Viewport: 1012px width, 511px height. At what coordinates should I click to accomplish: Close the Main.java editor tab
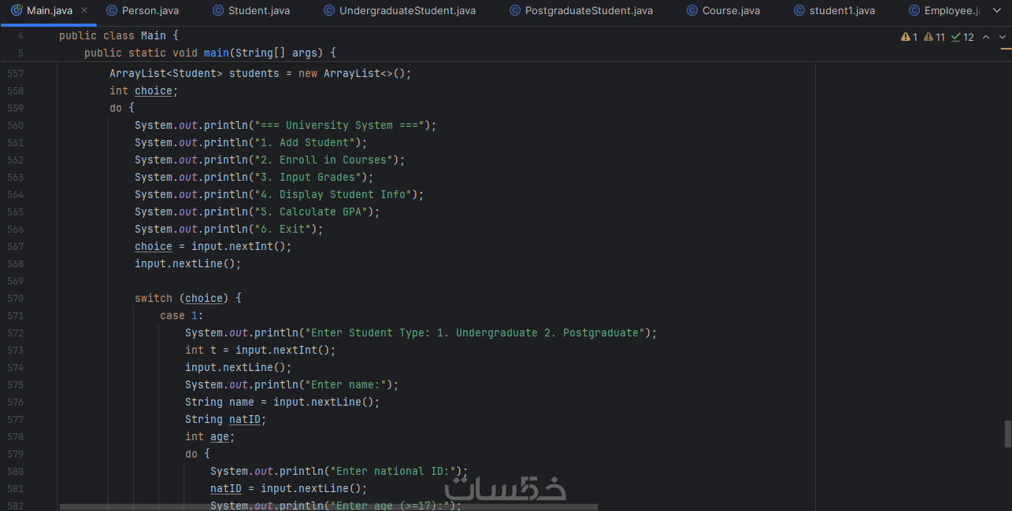84,11
